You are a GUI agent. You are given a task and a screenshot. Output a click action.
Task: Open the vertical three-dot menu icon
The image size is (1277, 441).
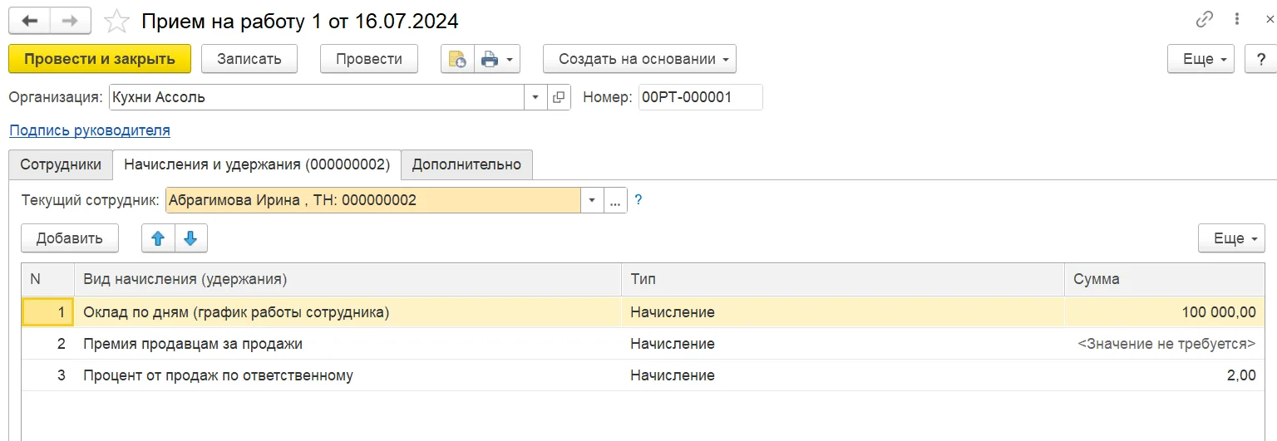[x=1237, y=20]
